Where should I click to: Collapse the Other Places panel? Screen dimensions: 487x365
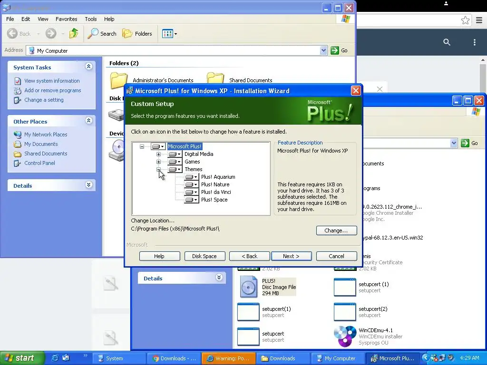[89, 121]
